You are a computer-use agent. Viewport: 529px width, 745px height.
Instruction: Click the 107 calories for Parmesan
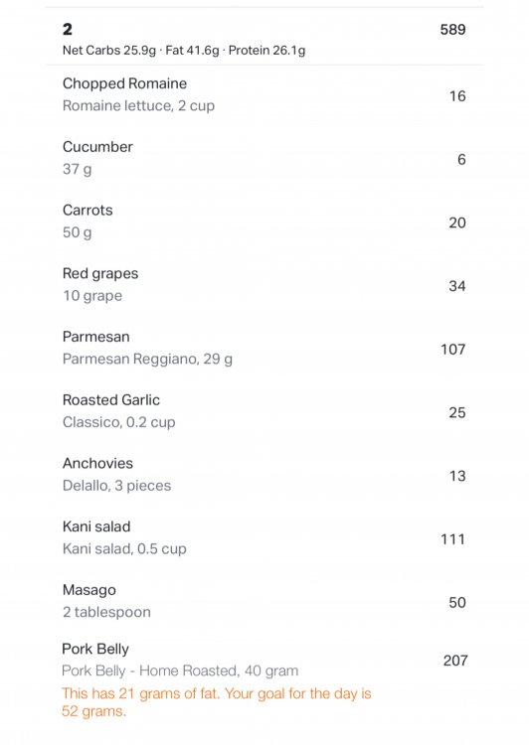[x=452, y=350]
